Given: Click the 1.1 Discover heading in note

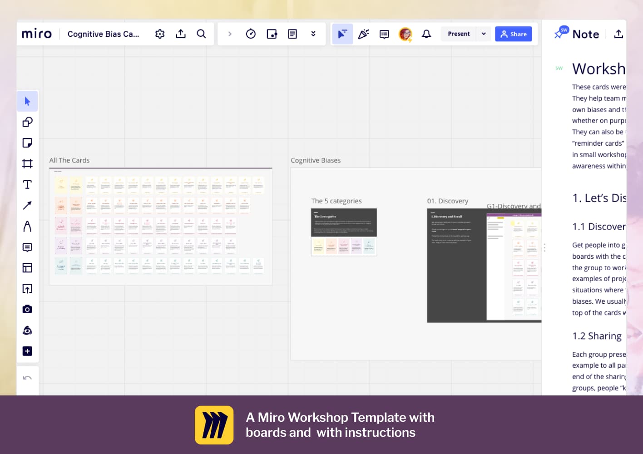Looking at the screenshot, I should 599,227.
